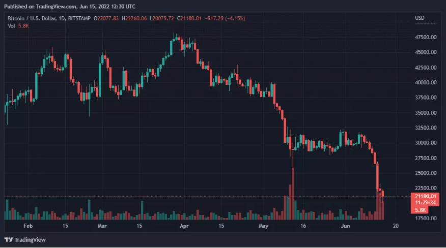Click the red 5.8K volume axis label

(x=421, y=209)
